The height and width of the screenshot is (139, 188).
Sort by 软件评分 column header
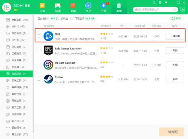click(x=106, y=26)
